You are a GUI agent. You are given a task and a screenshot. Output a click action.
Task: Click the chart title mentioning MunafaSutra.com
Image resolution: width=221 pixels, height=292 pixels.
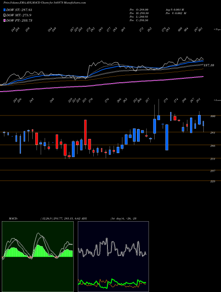point(45,3)
